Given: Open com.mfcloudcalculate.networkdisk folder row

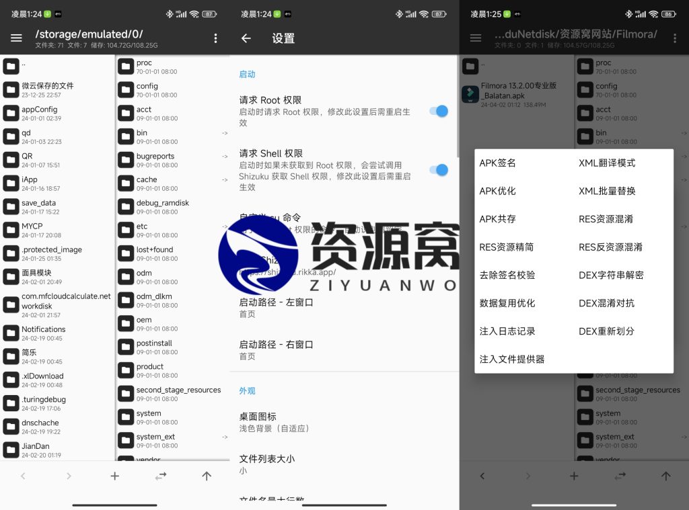Looking at the screenshot, I should point(57,305).
